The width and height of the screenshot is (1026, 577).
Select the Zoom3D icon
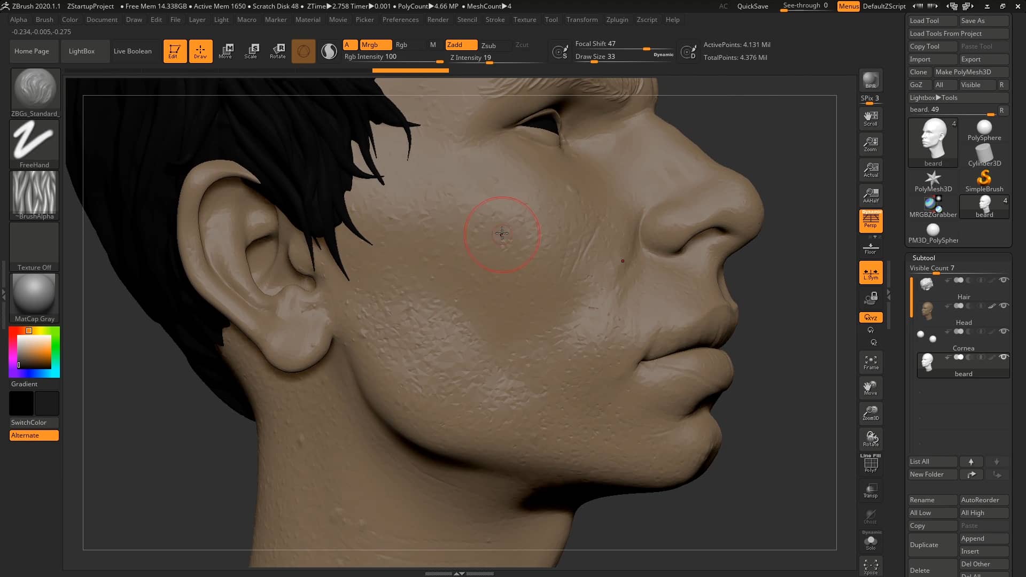870,413
